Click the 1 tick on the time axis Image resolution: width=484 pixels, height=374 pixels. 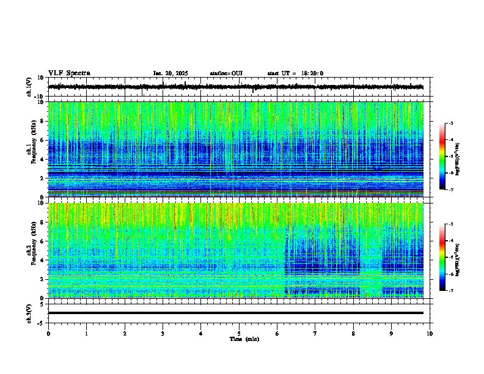tap(86, 334)
